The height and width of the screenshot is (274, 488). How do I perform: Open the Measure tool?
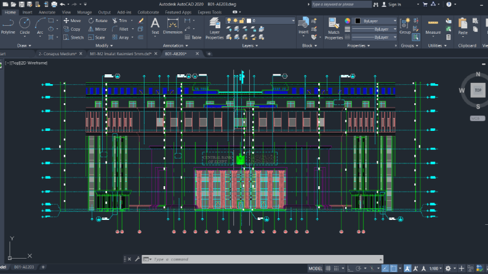click(433, 26)
